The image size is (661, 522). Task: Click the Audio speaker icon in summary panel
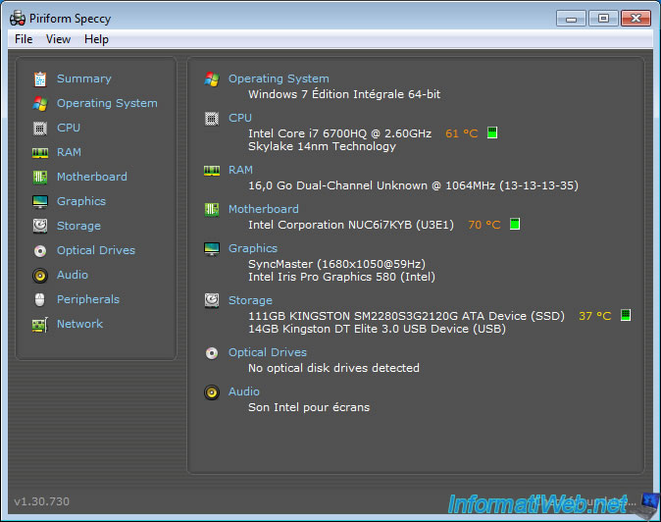click(x=212, y=392)
